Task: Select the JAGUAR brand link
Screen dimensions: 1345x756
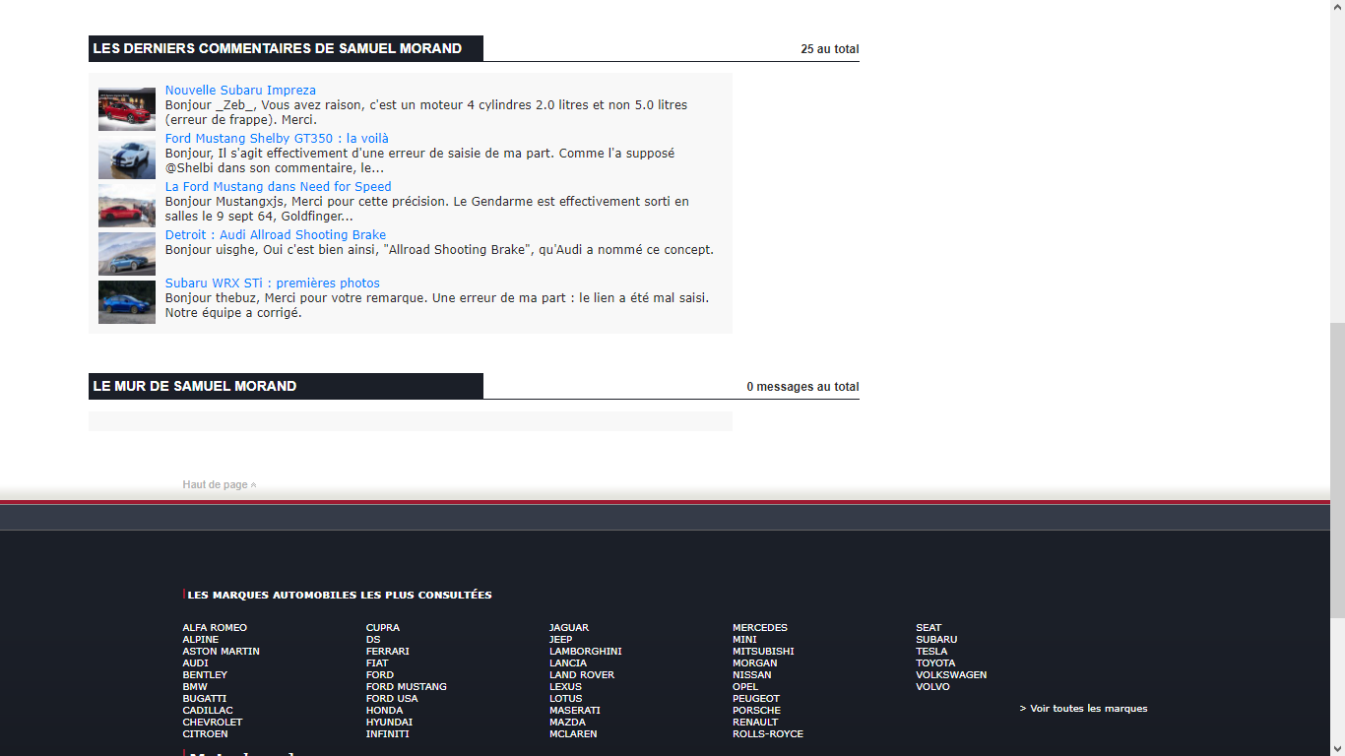Action: [569, 628]
